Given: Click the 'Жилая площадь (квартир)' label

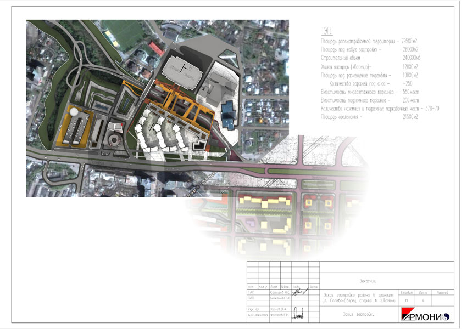Looking at the screenshot, I should pyautogui.click(x=346, y=67).
